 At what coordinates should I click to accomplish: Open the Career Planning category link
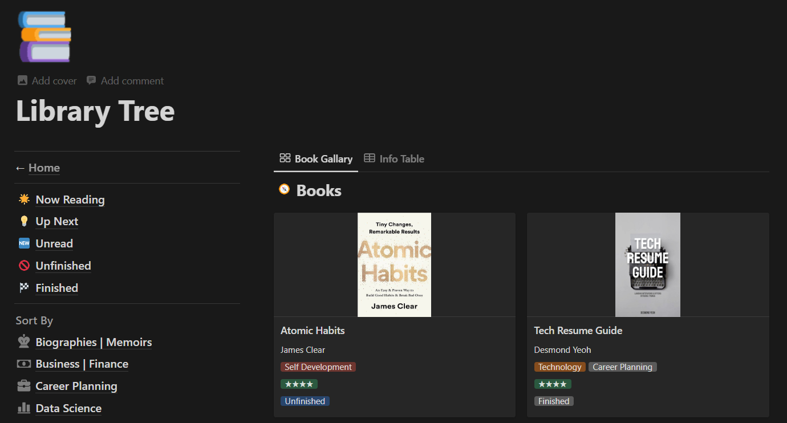click(x=76, y=386)
